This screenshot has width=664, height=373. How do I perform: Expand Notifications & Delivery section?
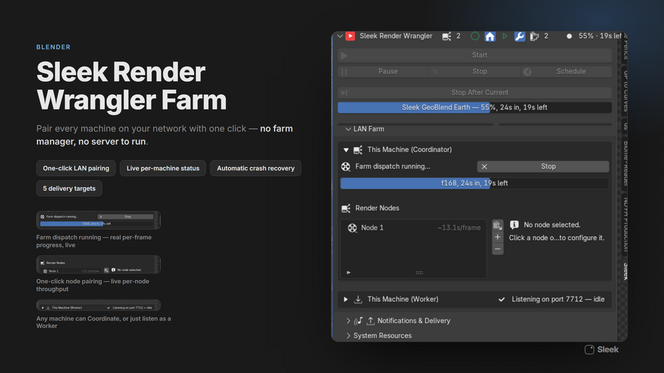(348, 321)
